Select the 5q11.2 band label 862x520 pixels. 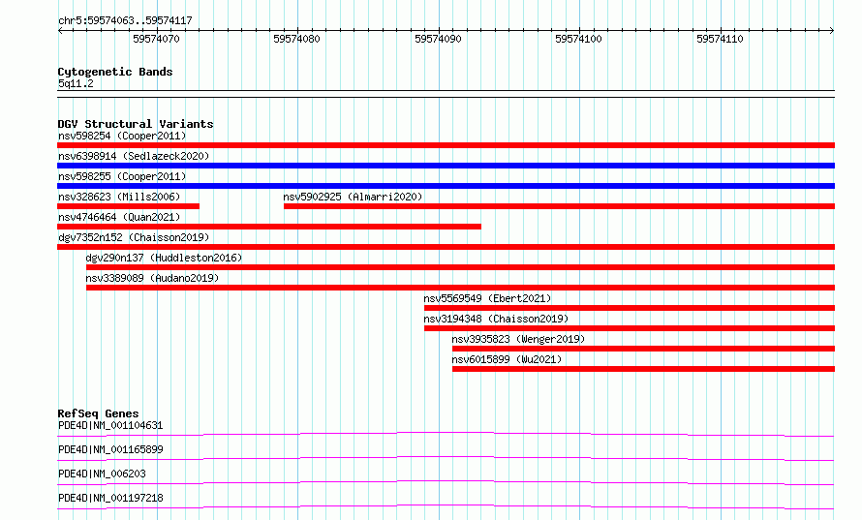(x=76, y=83)
